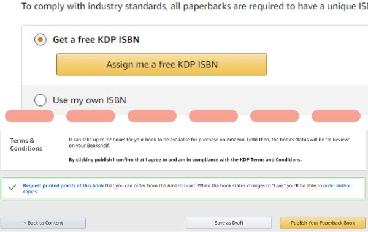Click the rightmost pink divider dash

(x=336, y=116)
